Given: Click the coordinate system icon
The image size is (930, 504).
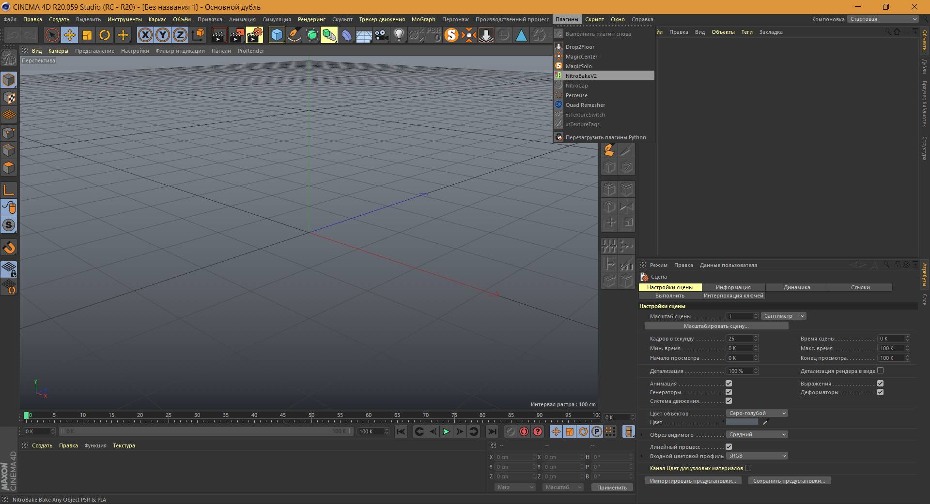Looking at the screenshot, I should click(x=198, y=35).
